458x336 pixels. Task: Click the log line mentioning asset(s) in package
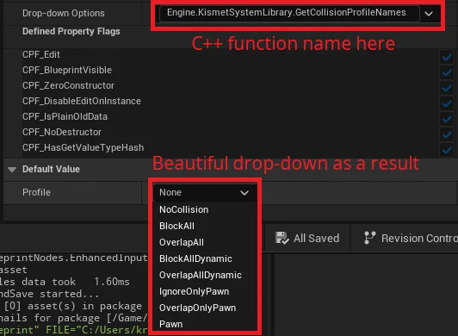(71, 306)
